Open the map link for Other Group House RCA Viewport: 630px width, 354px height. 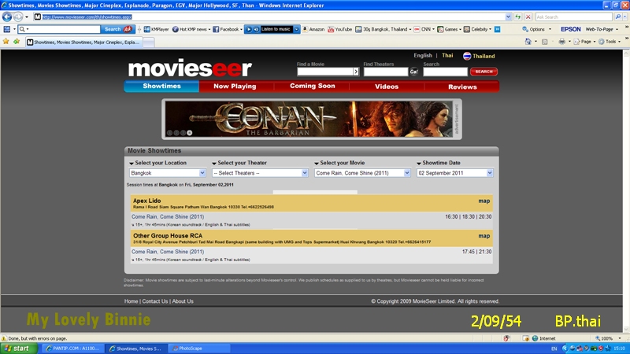click(484, 236)
